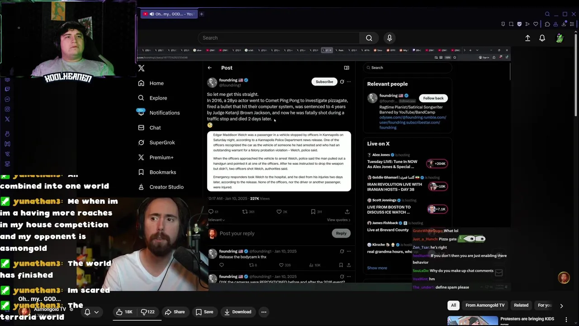Screen dimensions: 579x326
Task: Click the browser pin icon in toolbar
Action: [503, 24]
